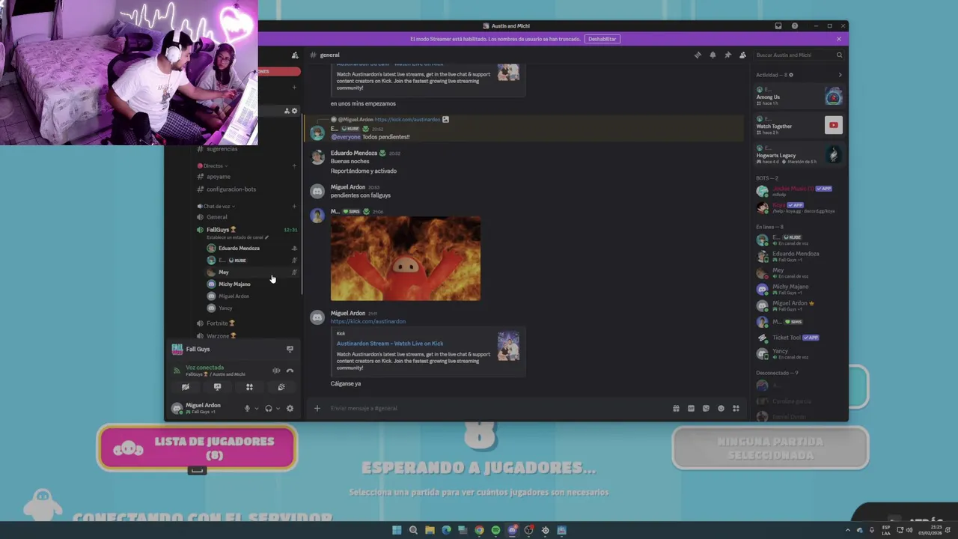Open Google Chrome from the taskbar
The width and height of the screenshot is (958, 539).
[479, 530]
